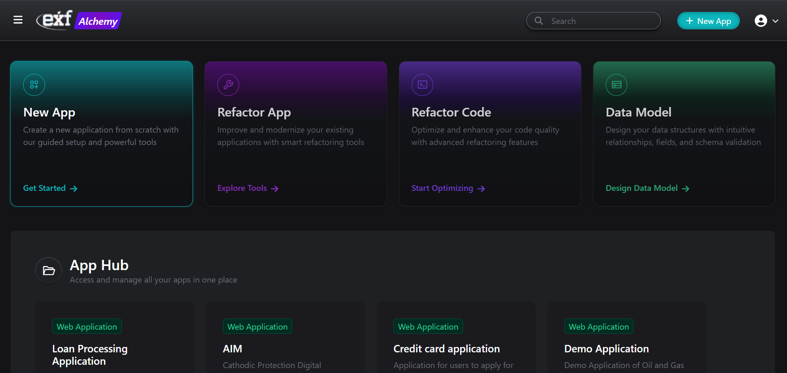Viewport: 787px width, 373px height.
Task: Open the hamburger navigation menu
Action: click(18, 20)
